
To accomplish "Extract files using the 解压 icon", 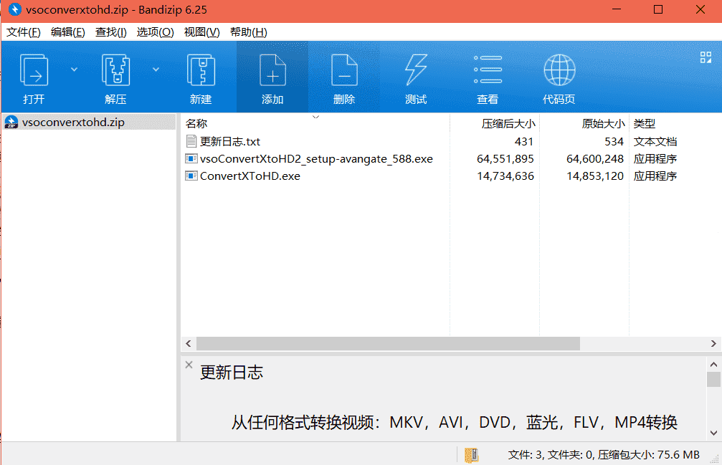I will [x=115, y=77].
